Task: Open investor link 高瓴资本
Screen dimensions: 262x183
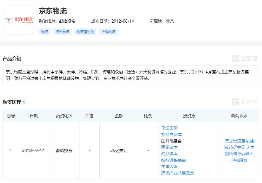Action: coord(170,147)
